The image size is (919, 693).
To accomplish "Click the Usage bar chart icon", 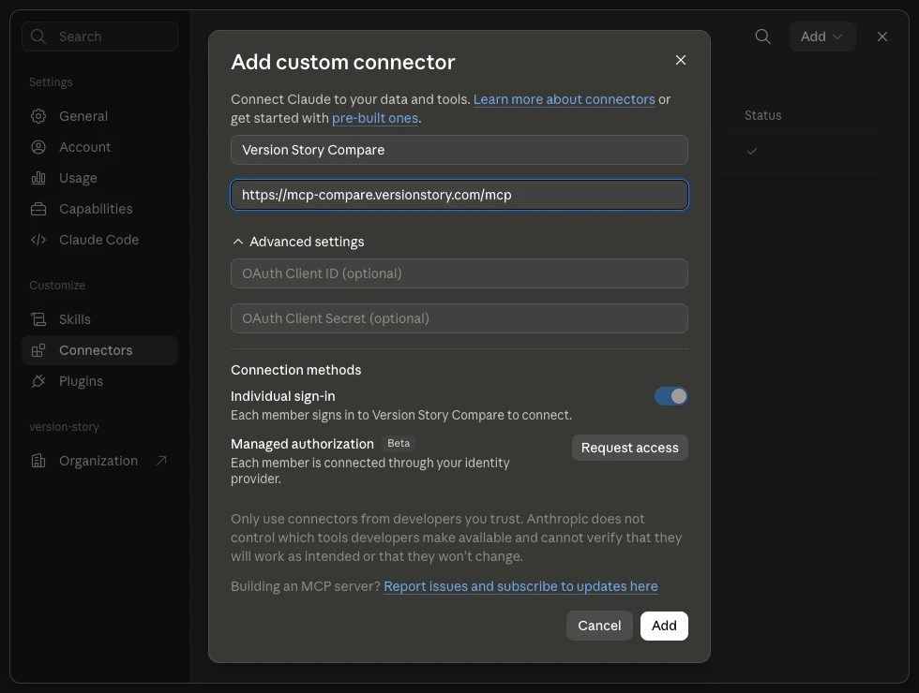I will (x=38, y=178).
